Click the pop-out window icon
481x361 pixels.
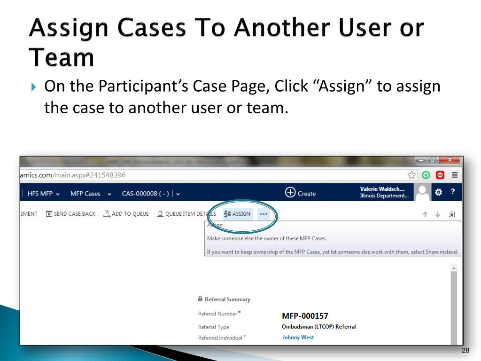[x=452, y=214]
